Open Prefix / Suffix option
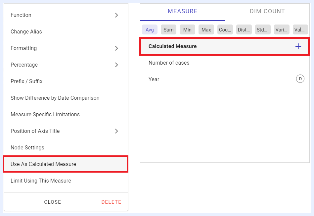 click(66, 81)
